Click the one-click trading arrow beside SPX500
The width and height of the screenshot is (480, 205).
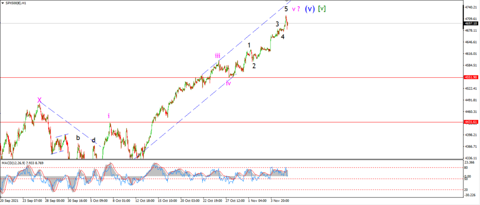(2, 3)
